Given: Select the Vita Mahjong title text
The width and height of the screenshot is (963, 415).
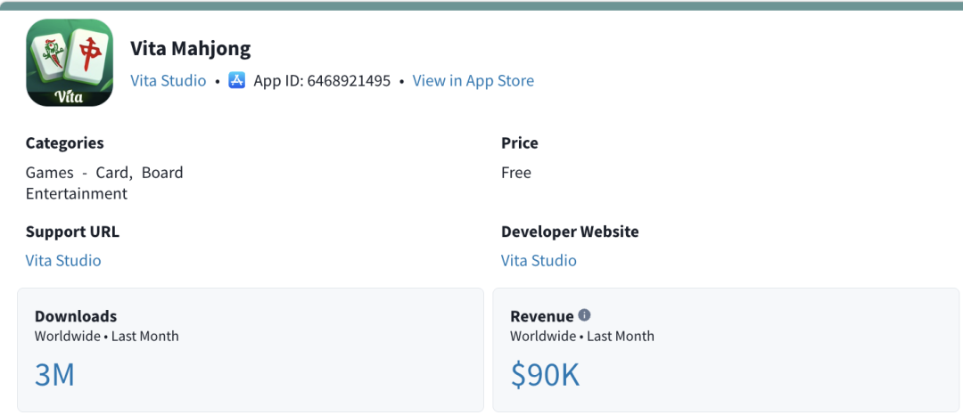Looking at the screenshot, I should pos(191,48).
